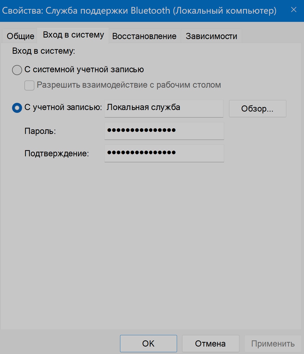
Task: Open the Восстановление tab
Action: 144,36
